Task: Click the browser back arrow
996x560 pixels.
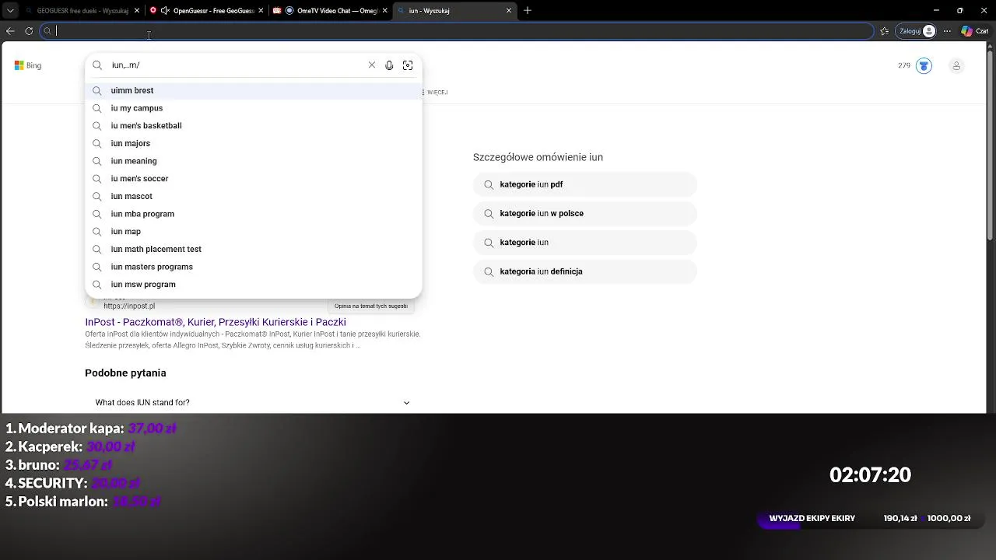Action: tap(10, 31)
